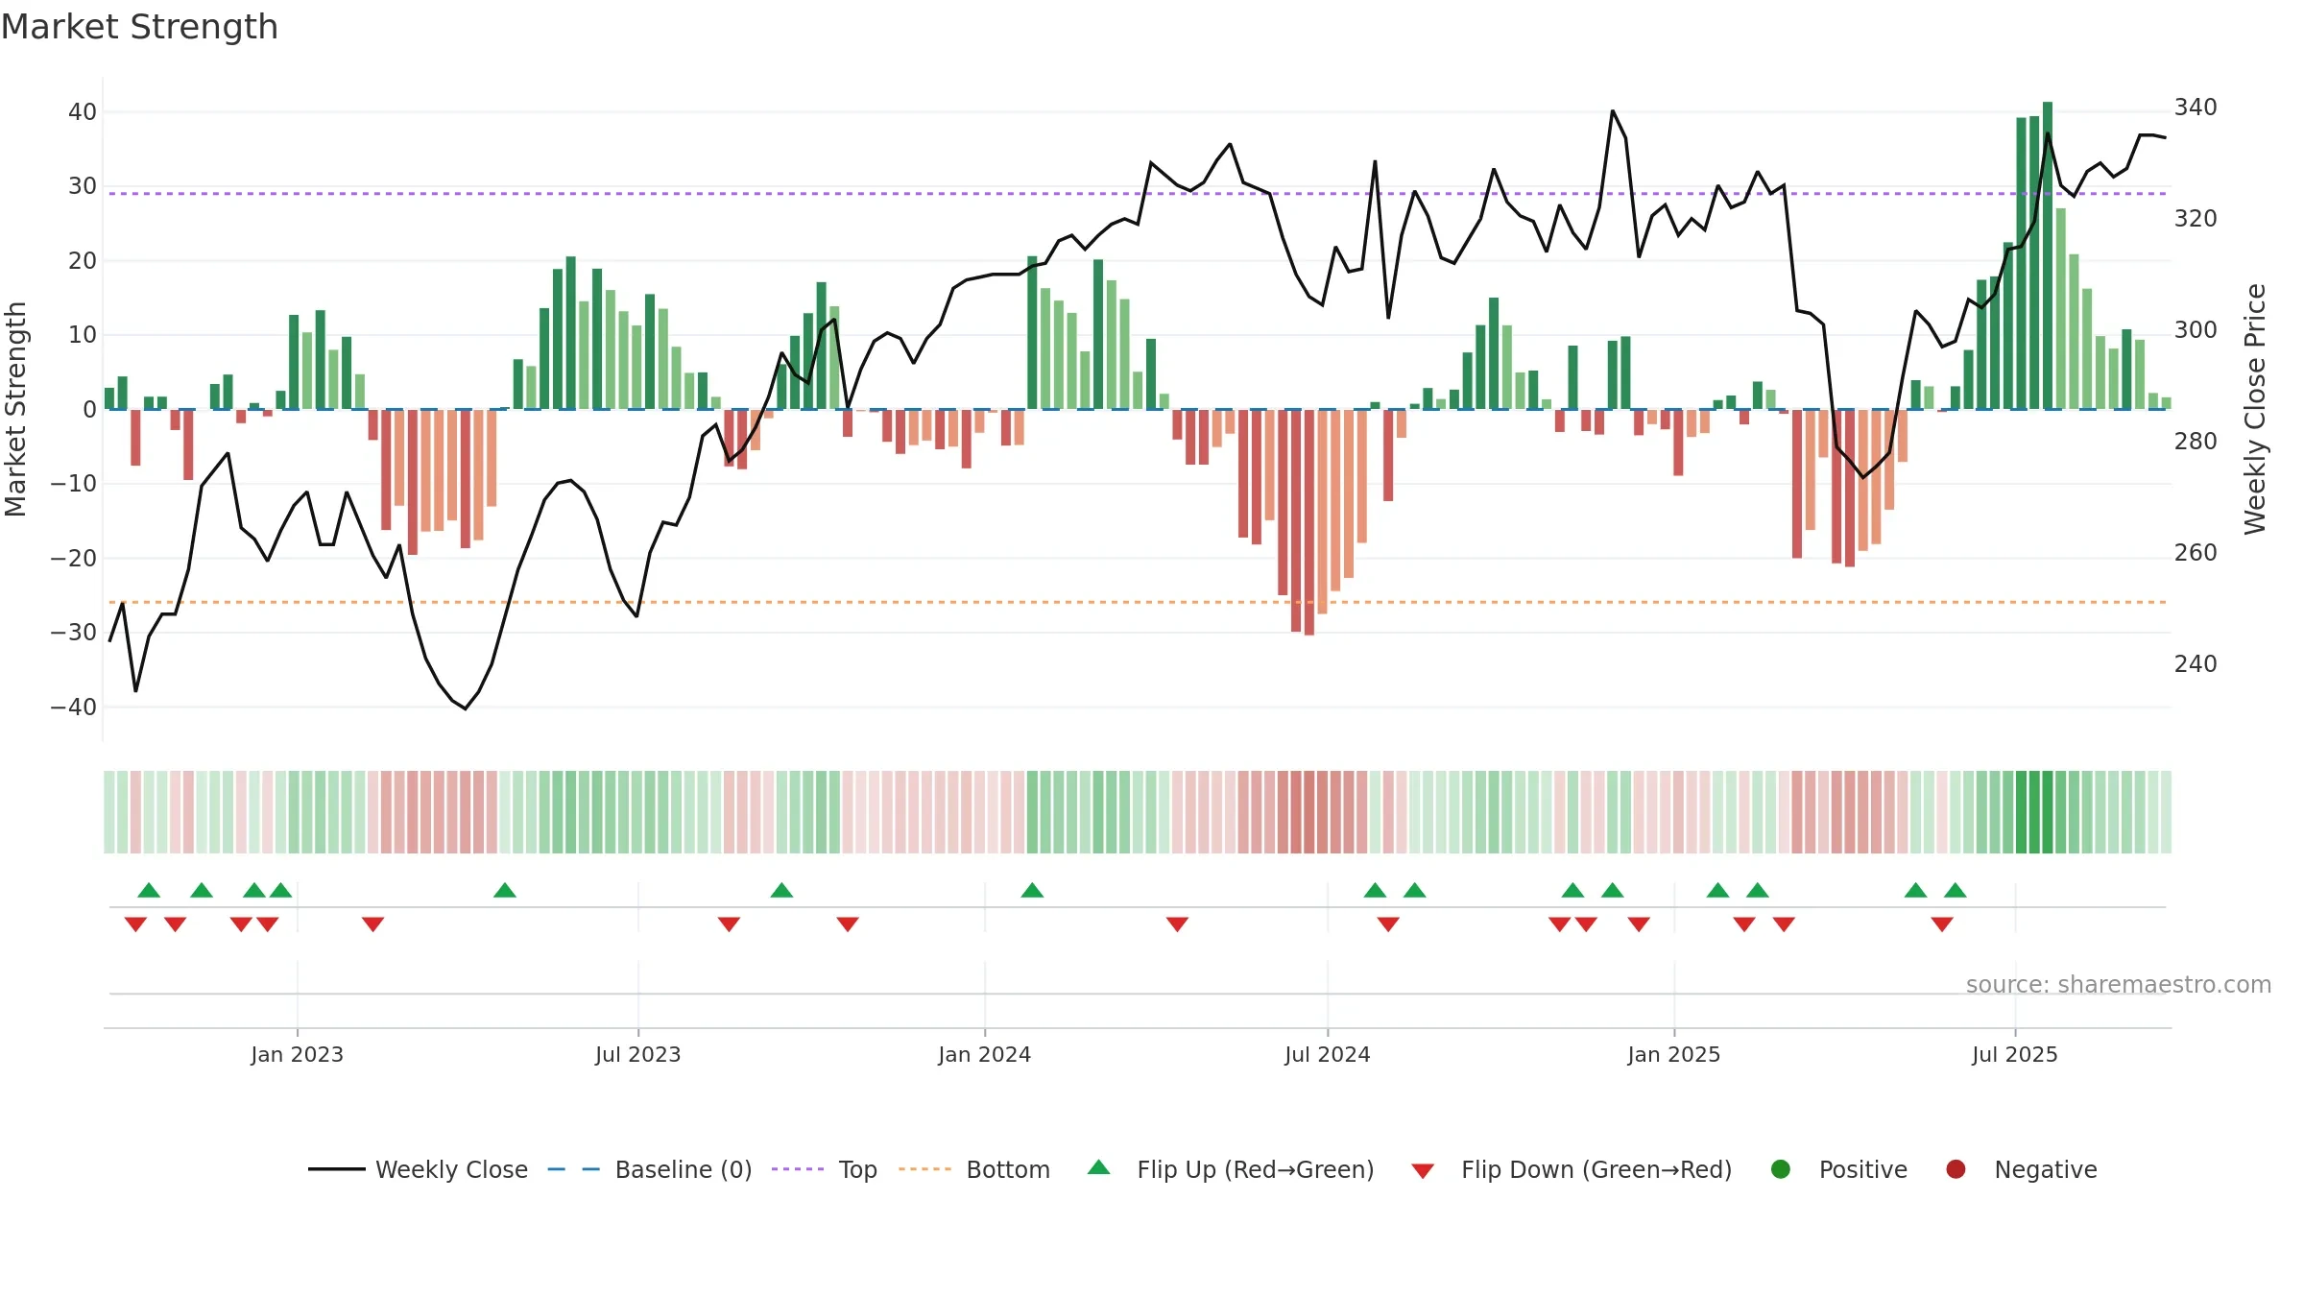
Task: Click the −40 strength axis tick label
Action: [74, 707]
